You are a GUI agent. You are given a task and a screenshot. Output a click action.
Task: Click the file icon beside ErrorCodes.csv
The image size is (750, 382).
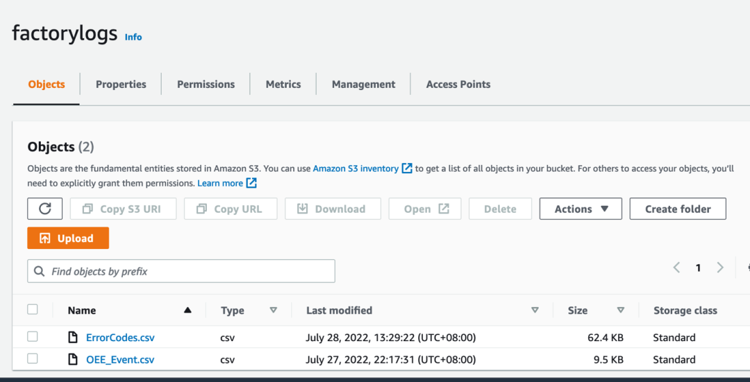point(73,338)
